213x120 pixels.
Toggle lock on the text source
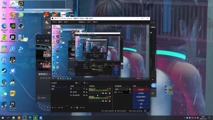pos(87,89)
